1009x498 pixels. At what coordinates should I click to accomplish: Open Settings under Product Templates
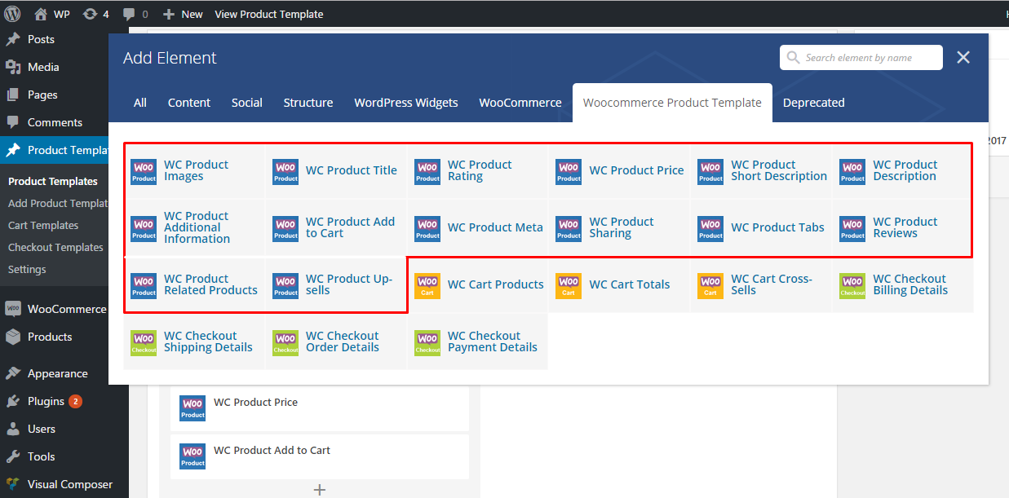[x=27, y=269]
